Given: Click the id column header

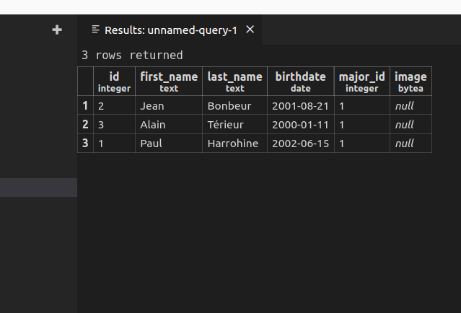Looking at the screenshot, I should point(114,81).
